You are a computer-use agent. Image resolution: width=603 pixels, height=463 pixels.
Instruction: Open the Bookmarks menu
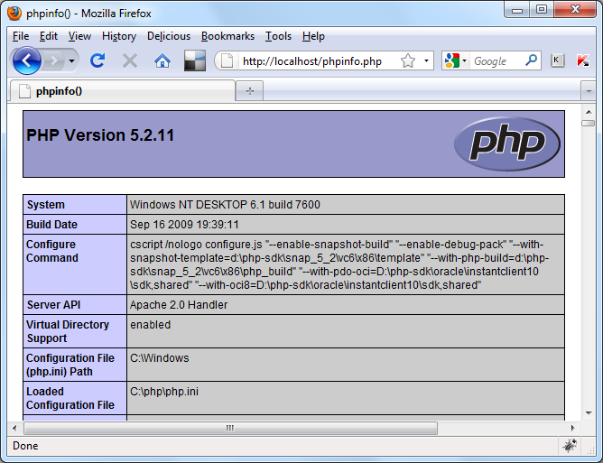pyautogui.click(x=227, y=36)
